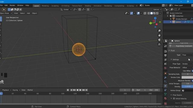This screenshot has width=193, height=108.
Task: Switch to the Animation workspace tab
Action: coord(97,6)
